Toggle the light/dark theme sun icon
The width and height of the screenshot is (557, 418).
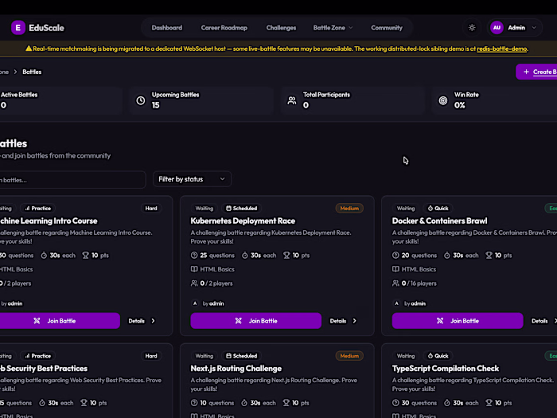pyautogui.click(x=472, y=28)
